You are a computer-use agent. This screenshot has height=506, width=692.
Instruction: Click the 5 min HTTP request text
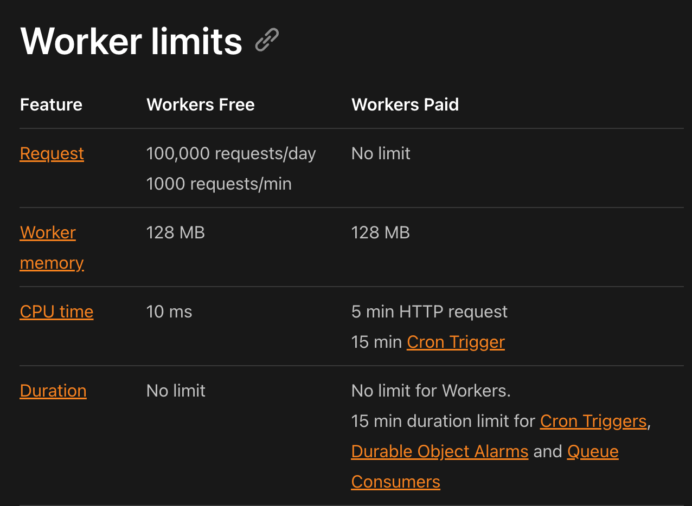coord(430,312)
